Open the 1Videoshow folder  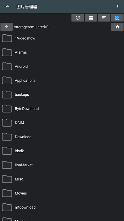62,38
